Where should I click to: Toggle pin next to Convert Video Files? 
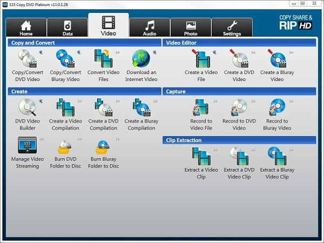(116, 52)
